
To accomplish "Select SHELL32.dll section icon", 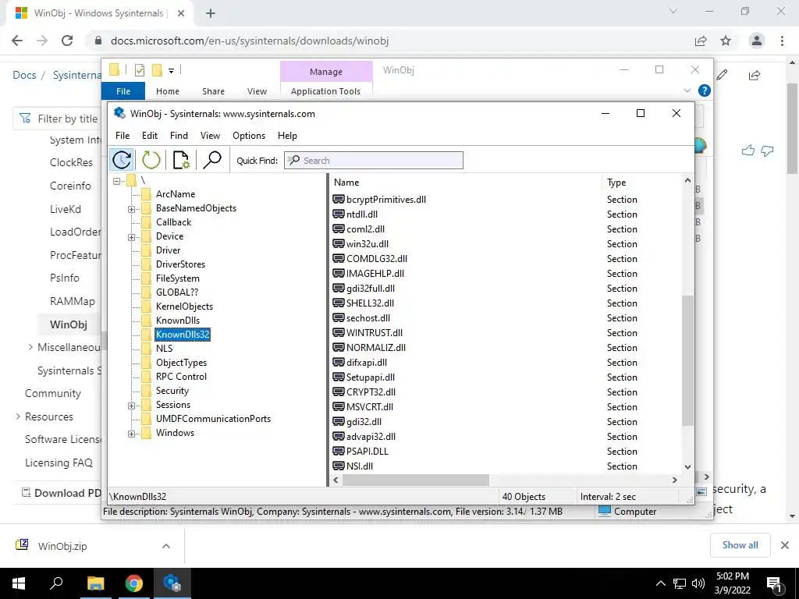I will [339, 303].
